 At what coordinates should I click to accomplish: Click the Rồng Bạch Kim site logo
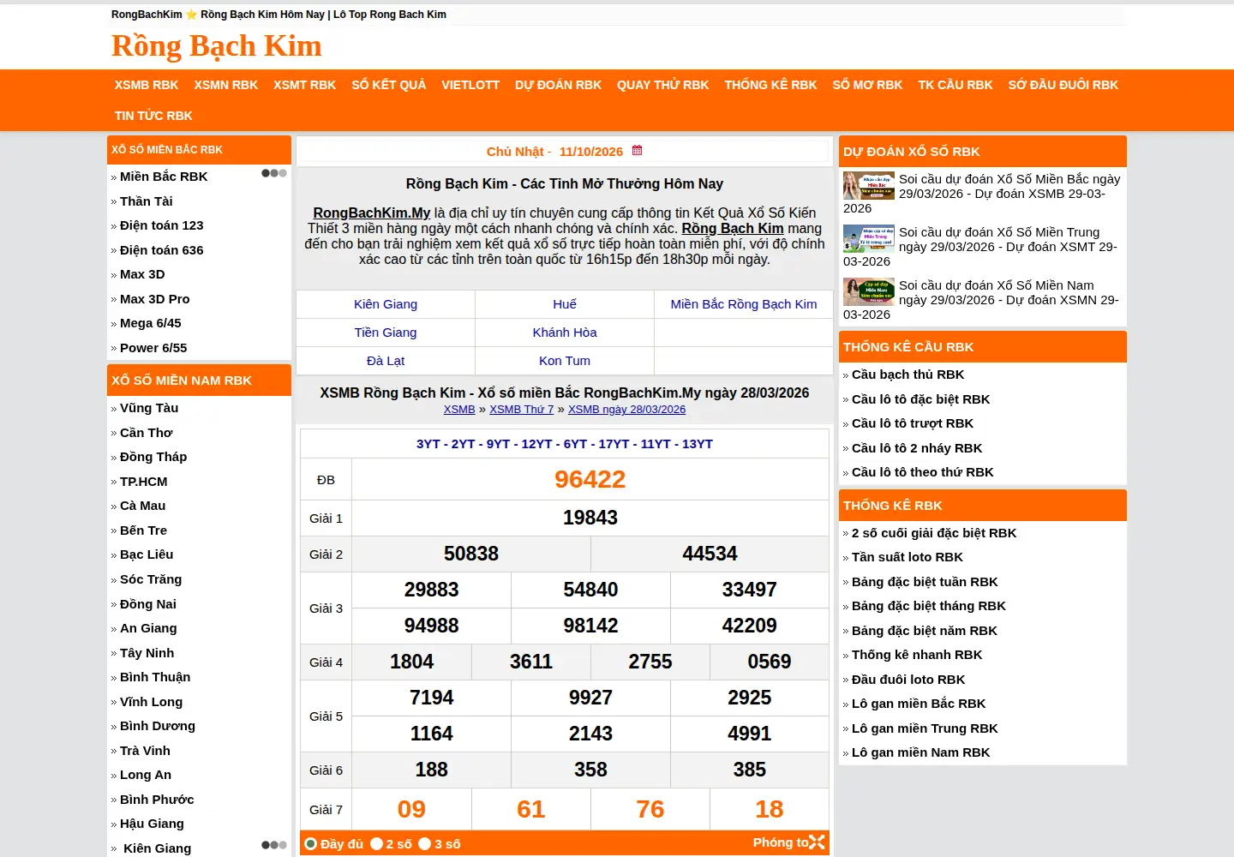coord(217,45)
